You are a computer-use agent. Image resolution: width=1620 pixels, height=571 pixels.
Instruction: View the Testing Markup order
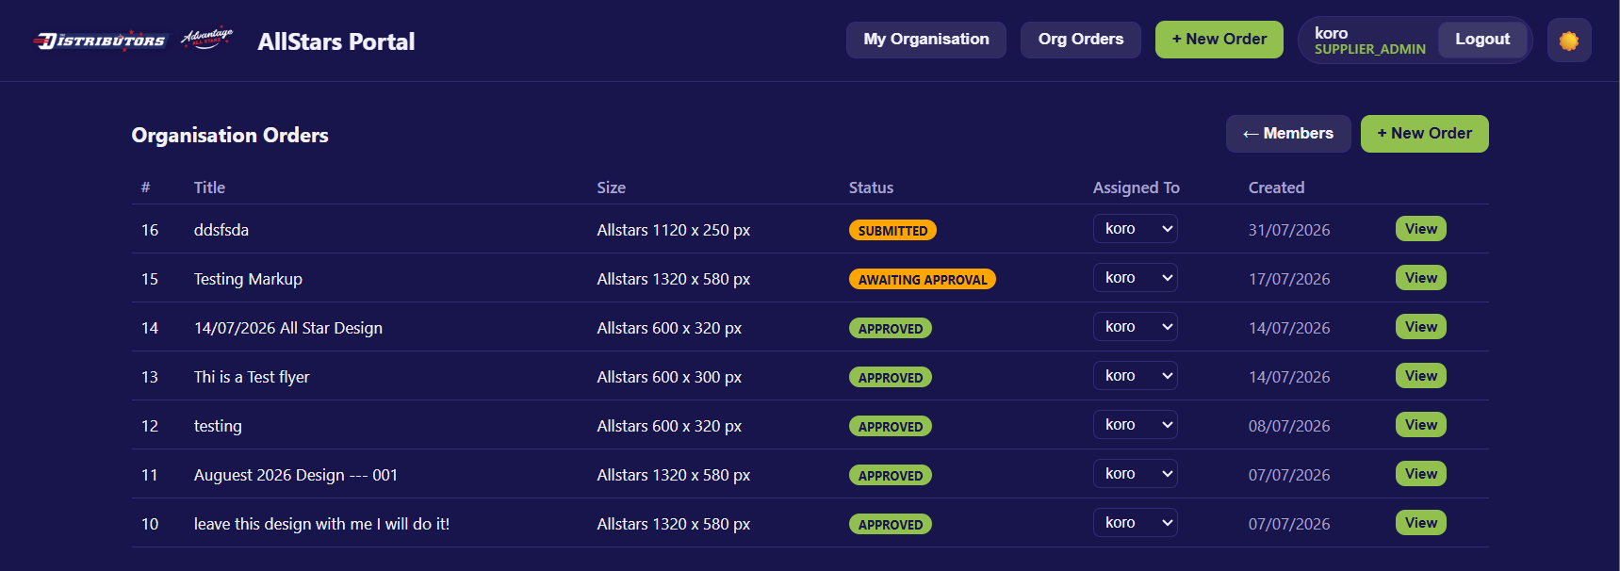[1421, 278]
